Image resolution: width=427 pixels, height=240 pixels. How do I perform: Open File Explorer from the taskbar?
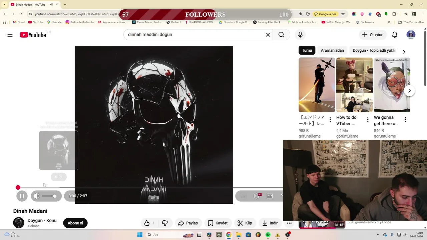[x=239, y=235]
